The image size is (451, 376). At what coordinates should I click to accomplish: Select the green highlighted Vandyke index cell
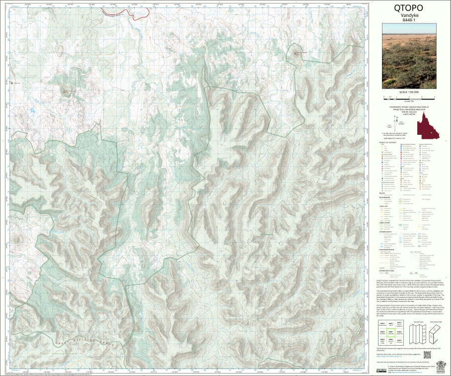pos(390,333)
